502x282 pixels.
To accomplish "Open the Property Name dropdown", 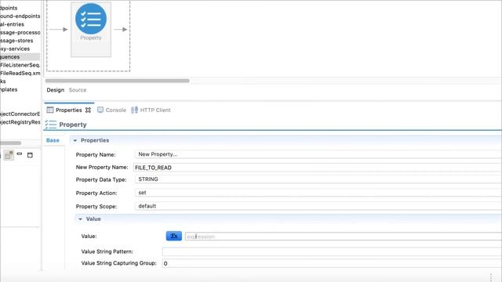I will tap(318, 154).
